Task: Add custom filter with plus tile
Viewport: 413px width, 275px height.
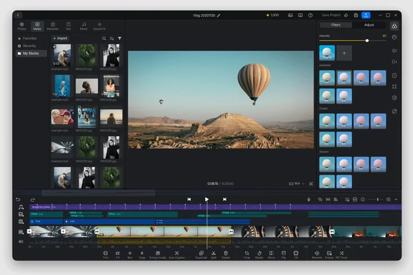Action: click(x=344, y=53)
